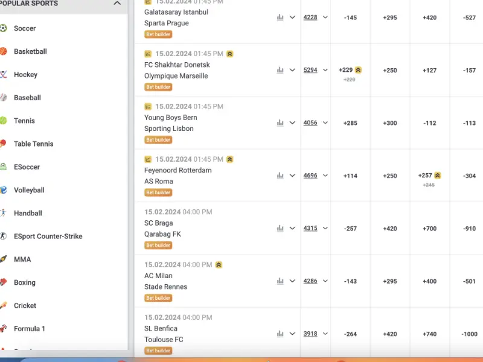Select ESport Counter-Strike in the sports menu
Screen dimensions: 483x362
coord(48,236)
